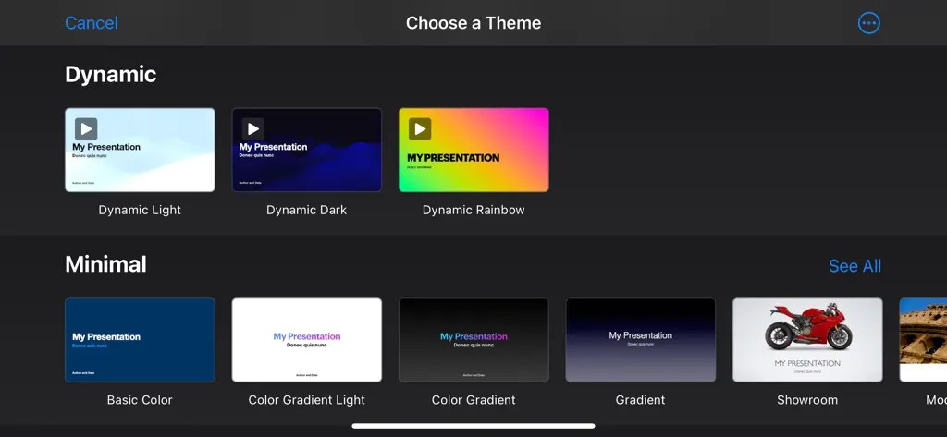
Task: Click the Basic Color label text
Action: point(140,400)
